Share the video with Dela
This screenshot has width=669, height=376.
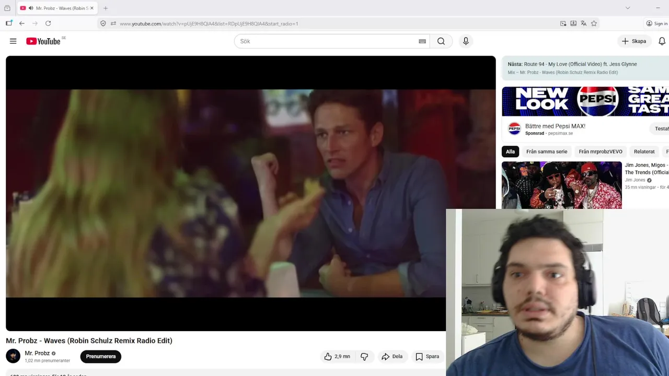pos(392,357)
